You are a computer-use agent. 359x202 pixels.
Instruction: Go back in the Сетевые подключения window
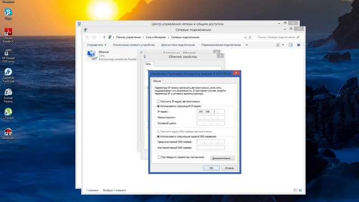click(x=88, y=37)
